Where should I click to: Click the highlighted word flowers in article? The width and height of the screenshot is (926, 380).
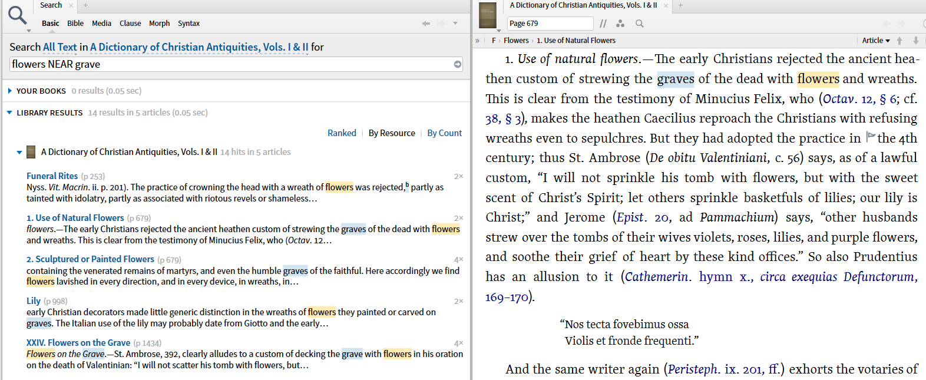818,79
